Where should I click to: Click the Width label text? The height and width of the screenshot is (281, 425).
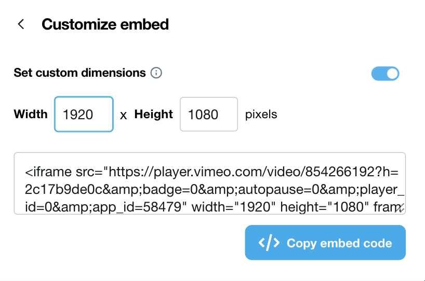31,115
